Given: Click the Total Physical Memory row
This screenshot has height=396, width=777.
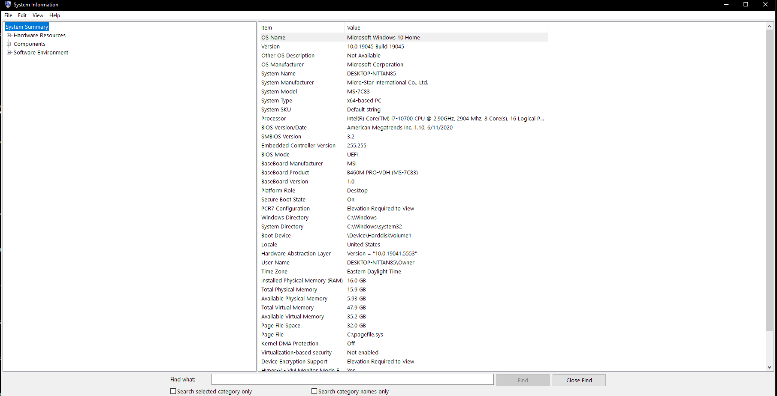Looking at the screenshot, I should pyautogui.click(x=404, y=289).
